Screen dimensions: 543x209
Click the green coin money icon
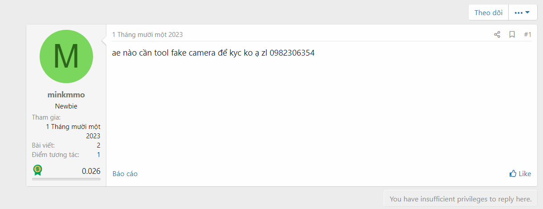[x=37, y=170]
